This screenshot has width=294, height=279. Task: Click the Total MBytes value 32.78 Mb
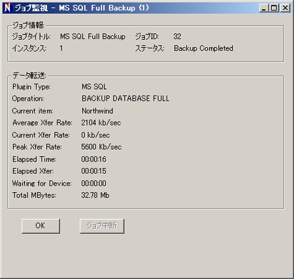point(95,195)
